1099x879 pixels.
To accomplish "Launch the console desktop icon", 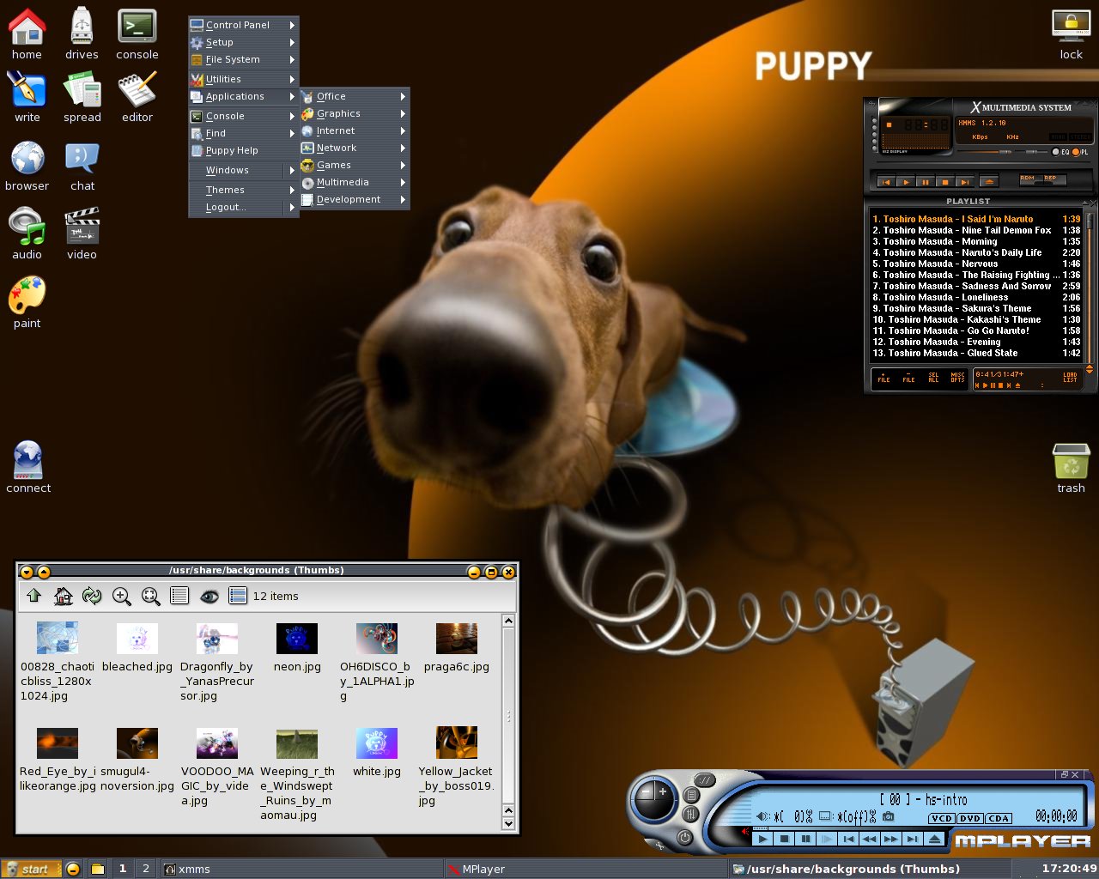I will [x=137, y=34].
